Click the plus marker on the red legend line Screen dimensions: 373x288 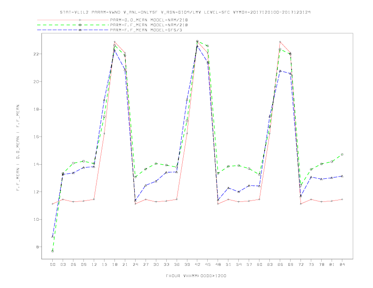coord(80,20)
